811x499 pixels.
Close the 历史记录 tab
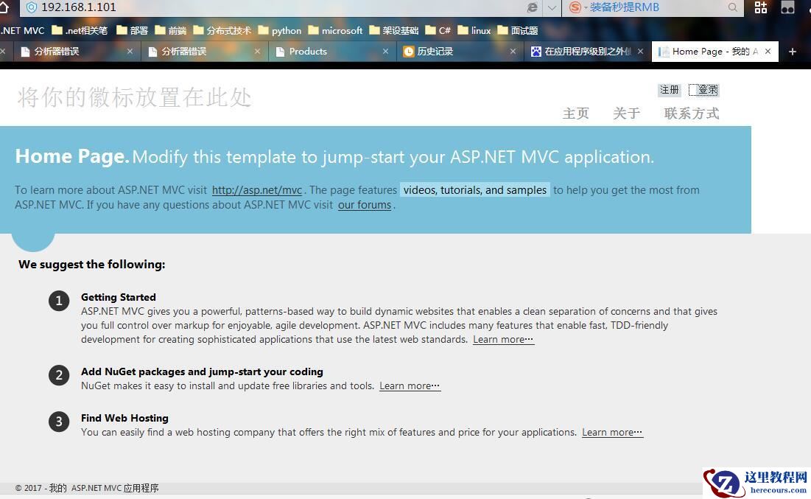click(513, 52)
